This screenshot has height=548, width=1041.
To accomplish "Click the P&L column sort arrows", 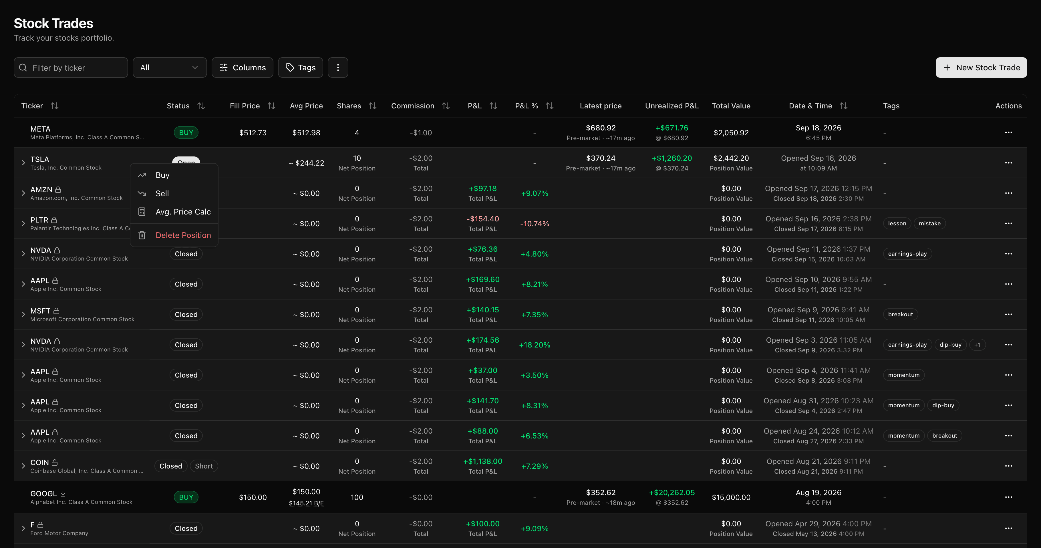I will [493, 106].
